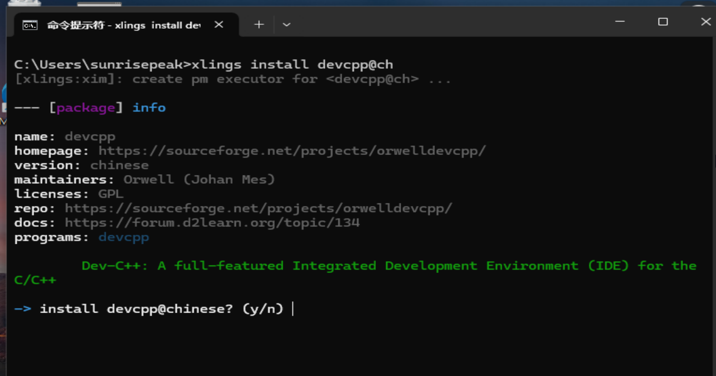716x376 pixels.
Task: Click the sourceforge homepage URL for devcpp
Action: (x=292, y=150)
